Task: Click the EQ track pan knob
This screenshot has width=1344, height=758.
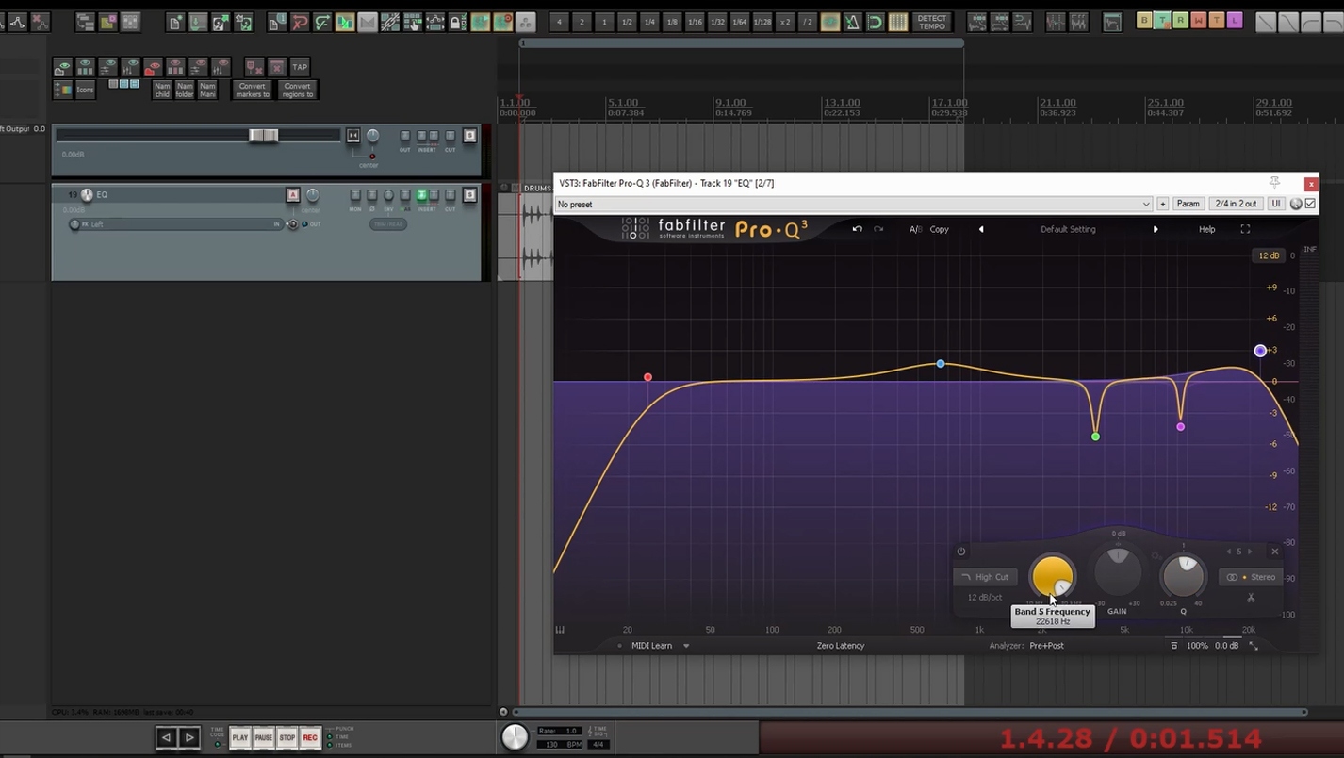Action: pos(312,195)
